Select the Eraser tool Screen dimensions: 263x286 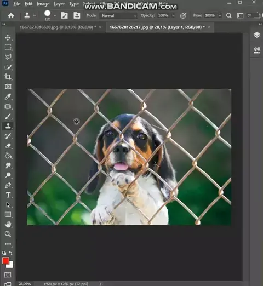(8, 146)
